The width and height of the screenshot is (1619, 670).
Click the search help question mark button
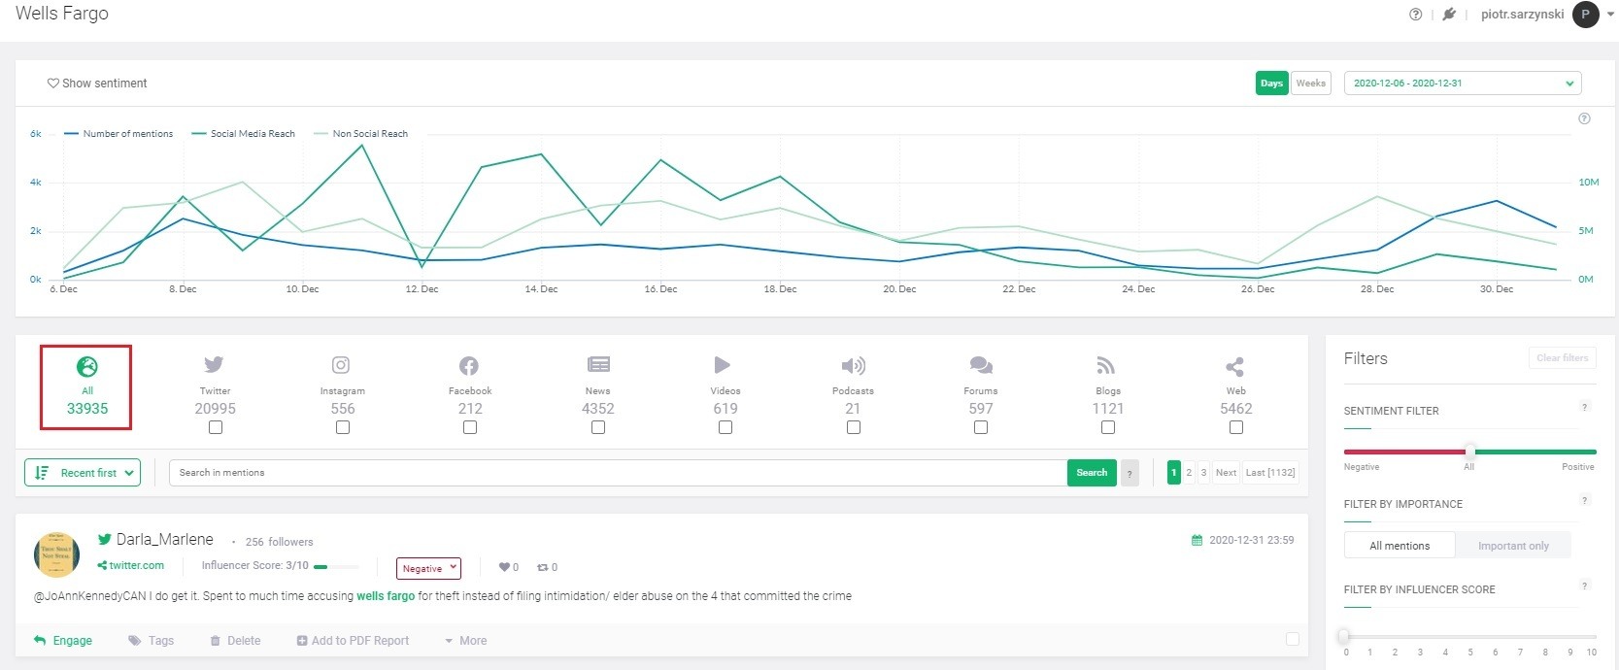1130,473
